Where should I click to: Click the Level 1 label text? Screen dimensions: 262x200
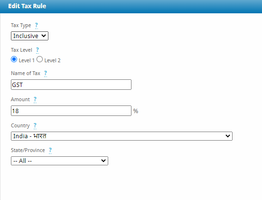coord(27,60)
